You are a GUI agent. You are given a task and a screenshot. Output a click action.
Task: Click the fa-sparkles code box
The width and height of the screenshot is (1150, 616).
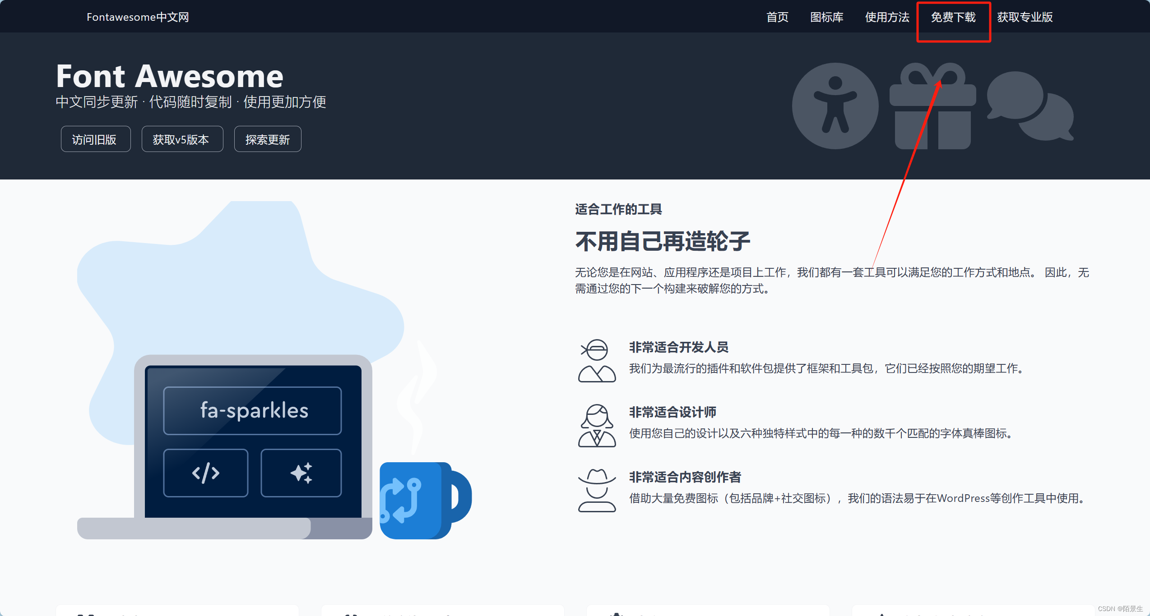pyautogui.click(x=252, y=410)
